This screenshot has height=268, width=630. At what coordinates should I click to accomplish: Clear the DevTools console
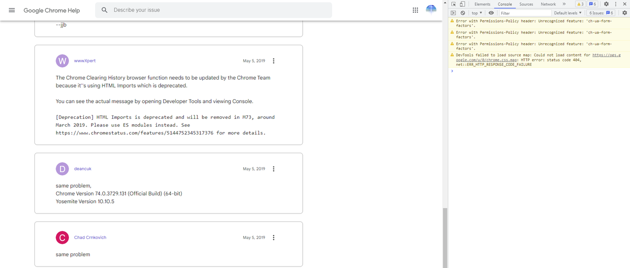pyautogui.click(x=463, y=13)
